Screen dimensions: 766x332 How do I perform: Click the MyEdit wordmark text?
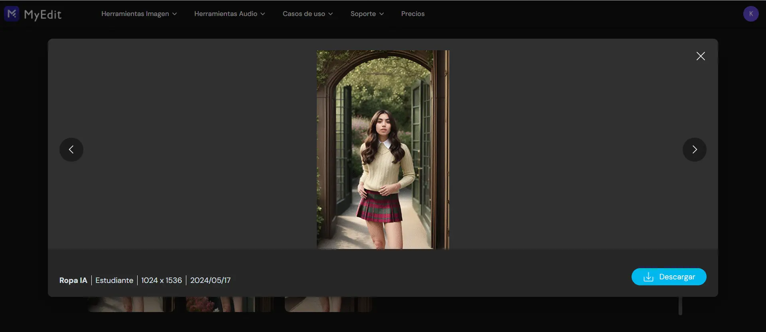tap(43, 15)
